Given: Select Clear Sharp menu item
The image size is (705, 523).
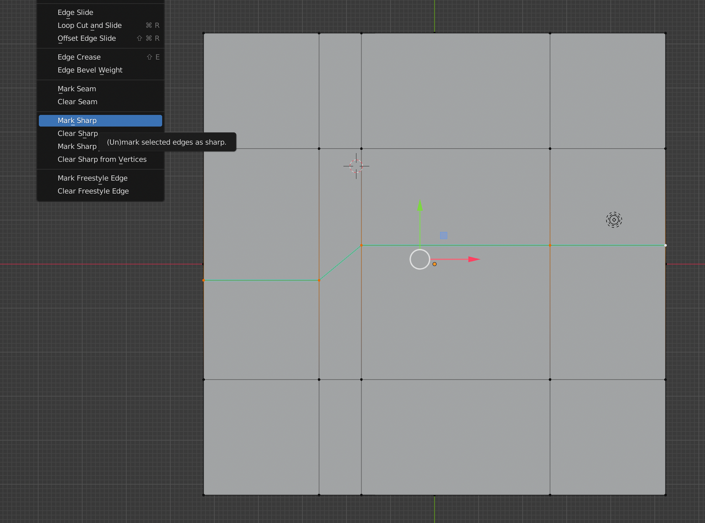Looking at the screenshot, I should pos(78,134).
